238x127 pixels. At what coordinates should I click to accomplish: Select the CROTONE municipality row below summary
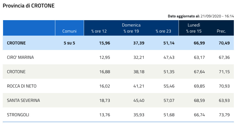coord(16,72)
